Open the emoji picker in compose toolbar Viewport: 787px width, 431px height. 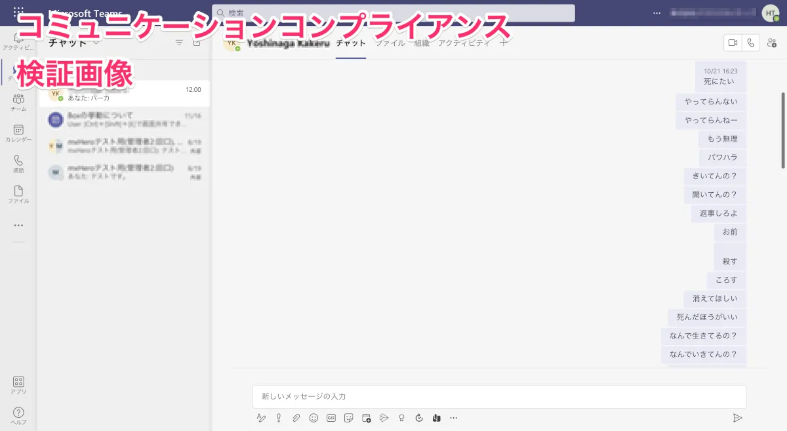313,418
